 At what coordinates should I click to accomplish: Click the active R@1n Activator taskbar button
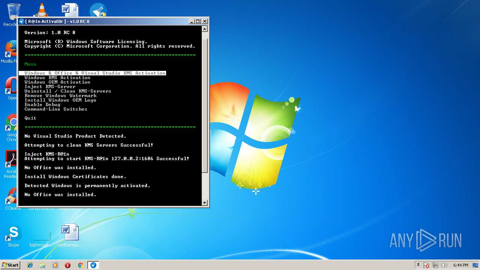pos(93,265)
